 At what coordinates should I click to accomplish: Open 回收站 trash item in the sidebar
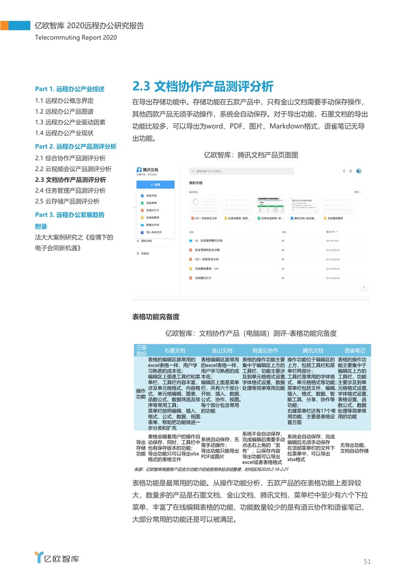[143, 254]
